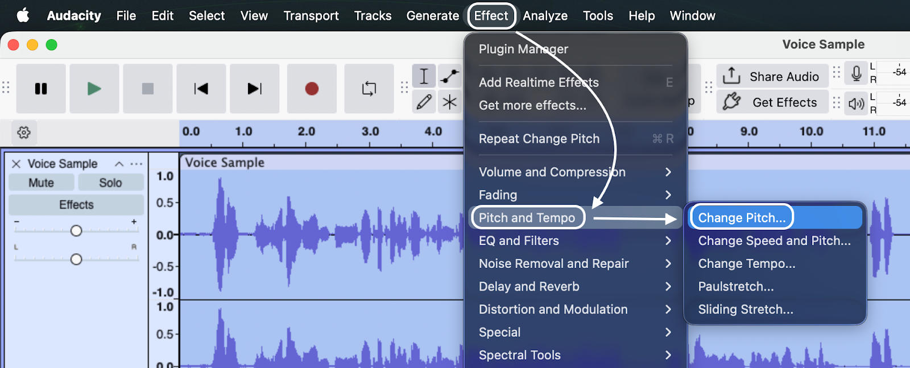Click the track gain slider knob
The image size is (910, 368).
(76, 230)
